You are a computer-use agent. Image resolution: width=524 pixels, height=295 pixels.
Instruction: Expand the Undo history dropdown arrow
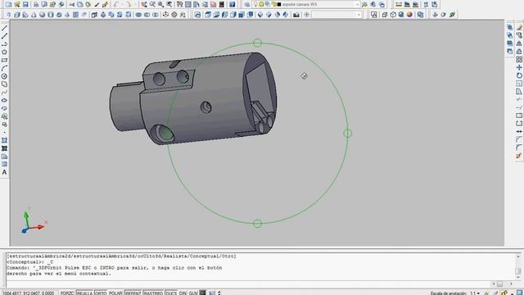coord(122,4)
